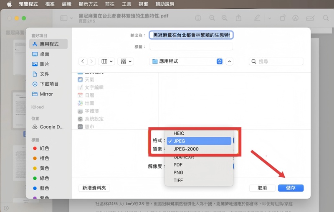Click the forward navigation arrow in save dialog
The height and width of the screenshot is (212, 334).
point(91,61)
